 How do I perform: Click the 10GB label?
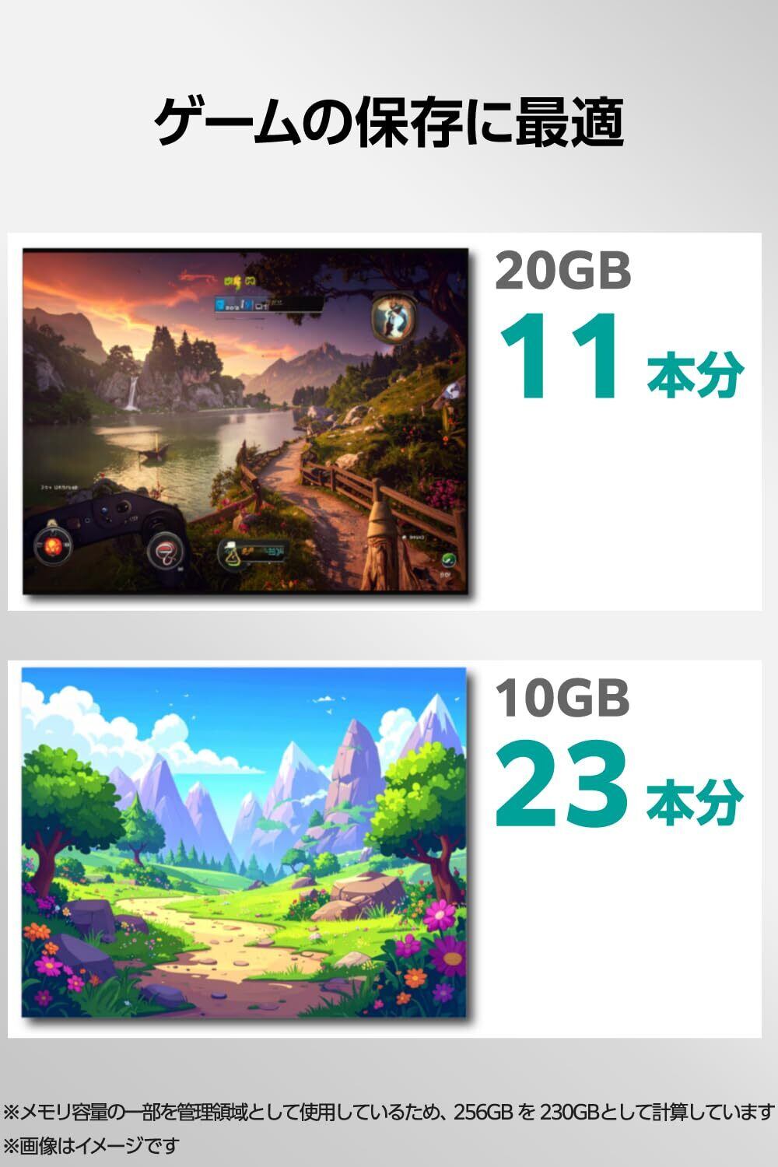pyautogui.click(x=562, y=698)
